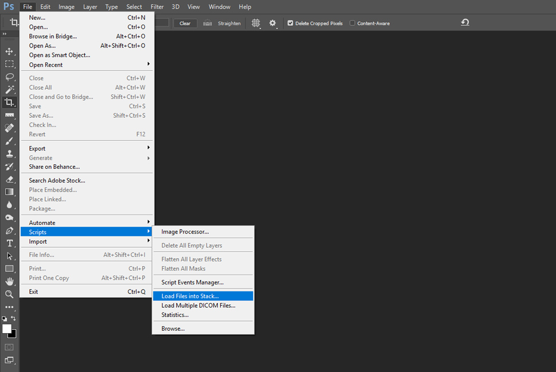Click the Straighten level icon
This screenshot has width=556, height=372.
(207, 23)
